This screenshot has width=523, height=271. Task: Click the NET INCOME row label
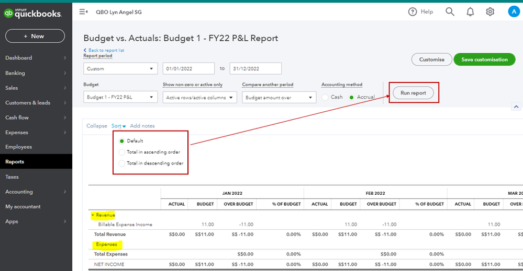109,264
